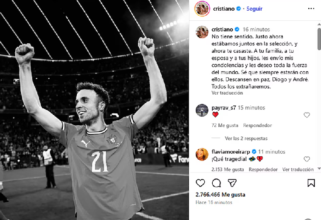Screen dimensions: 321x220
Task: Translate the flaviamoreirarp comment
Action: [x=298, y=169]
